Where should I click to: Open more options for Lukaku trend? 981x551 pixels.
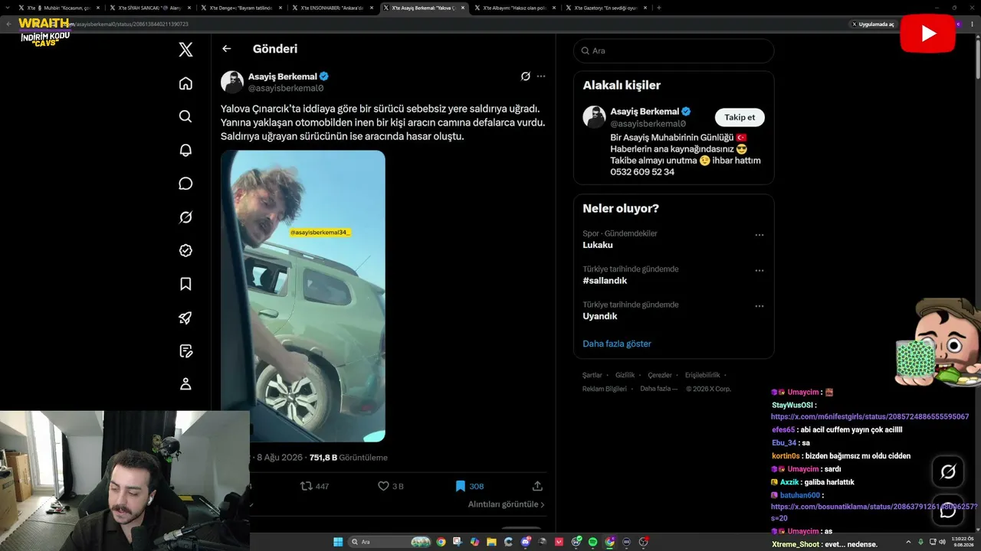coord(760,235)
